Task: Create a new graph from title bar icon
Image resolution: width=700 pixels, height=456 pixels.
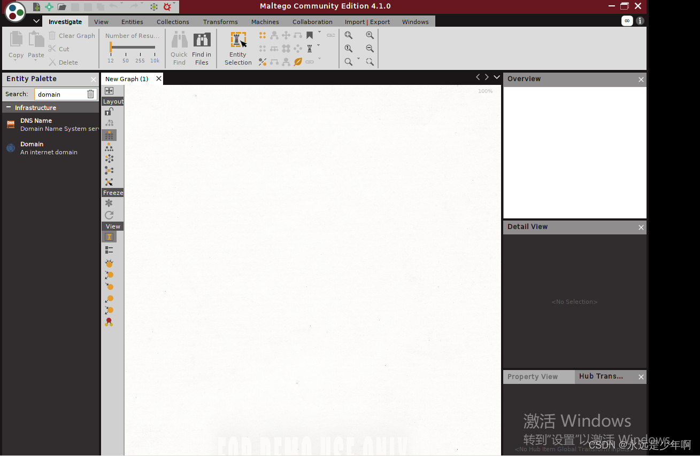Action: pos(36,7)
